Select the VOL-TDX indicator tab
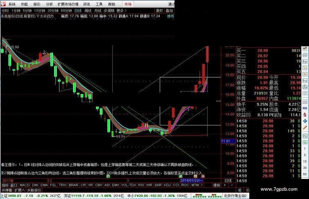309x199 pixels. click(x=129, y=185)
